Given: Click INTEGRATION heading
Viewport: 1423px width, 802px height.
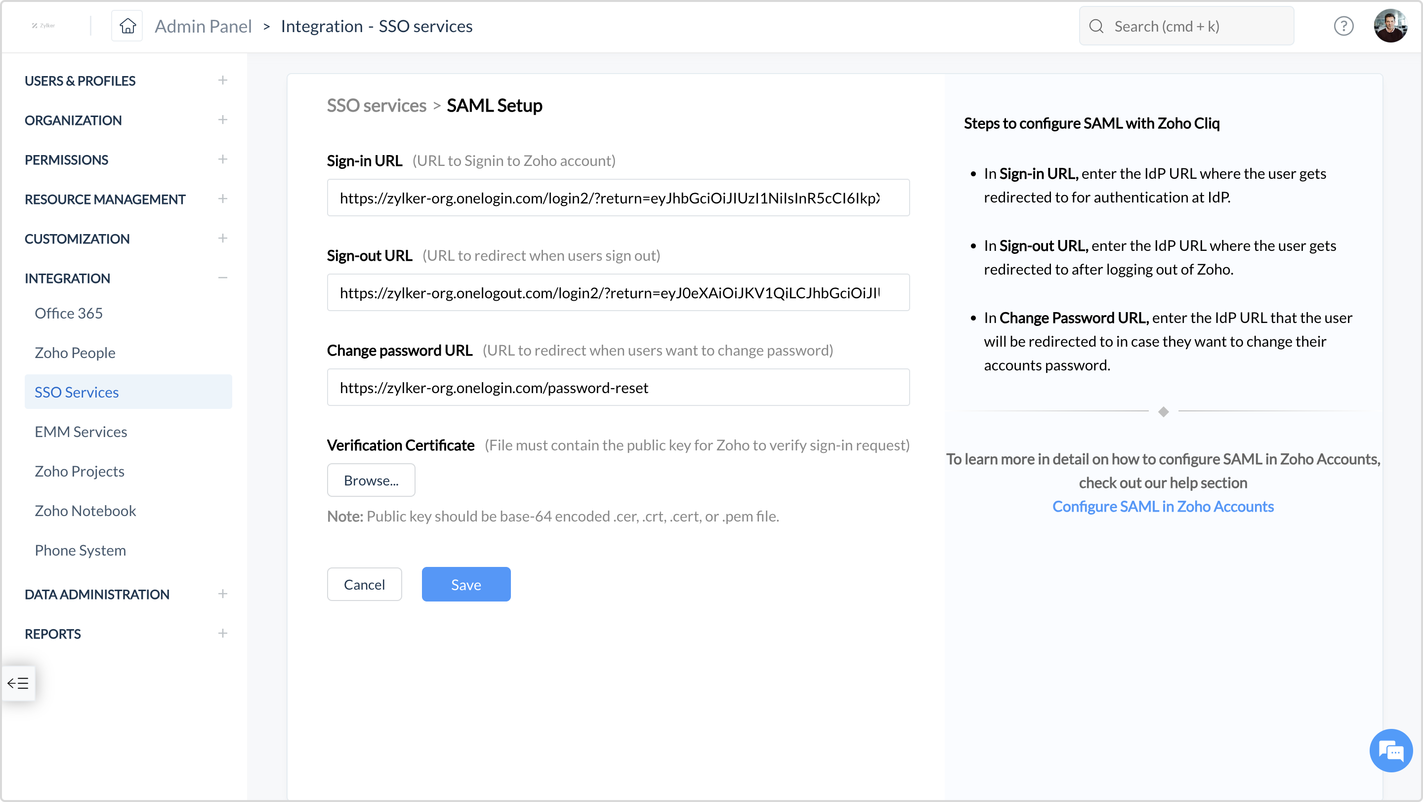Looking at the screenshot, I should 67,278.
